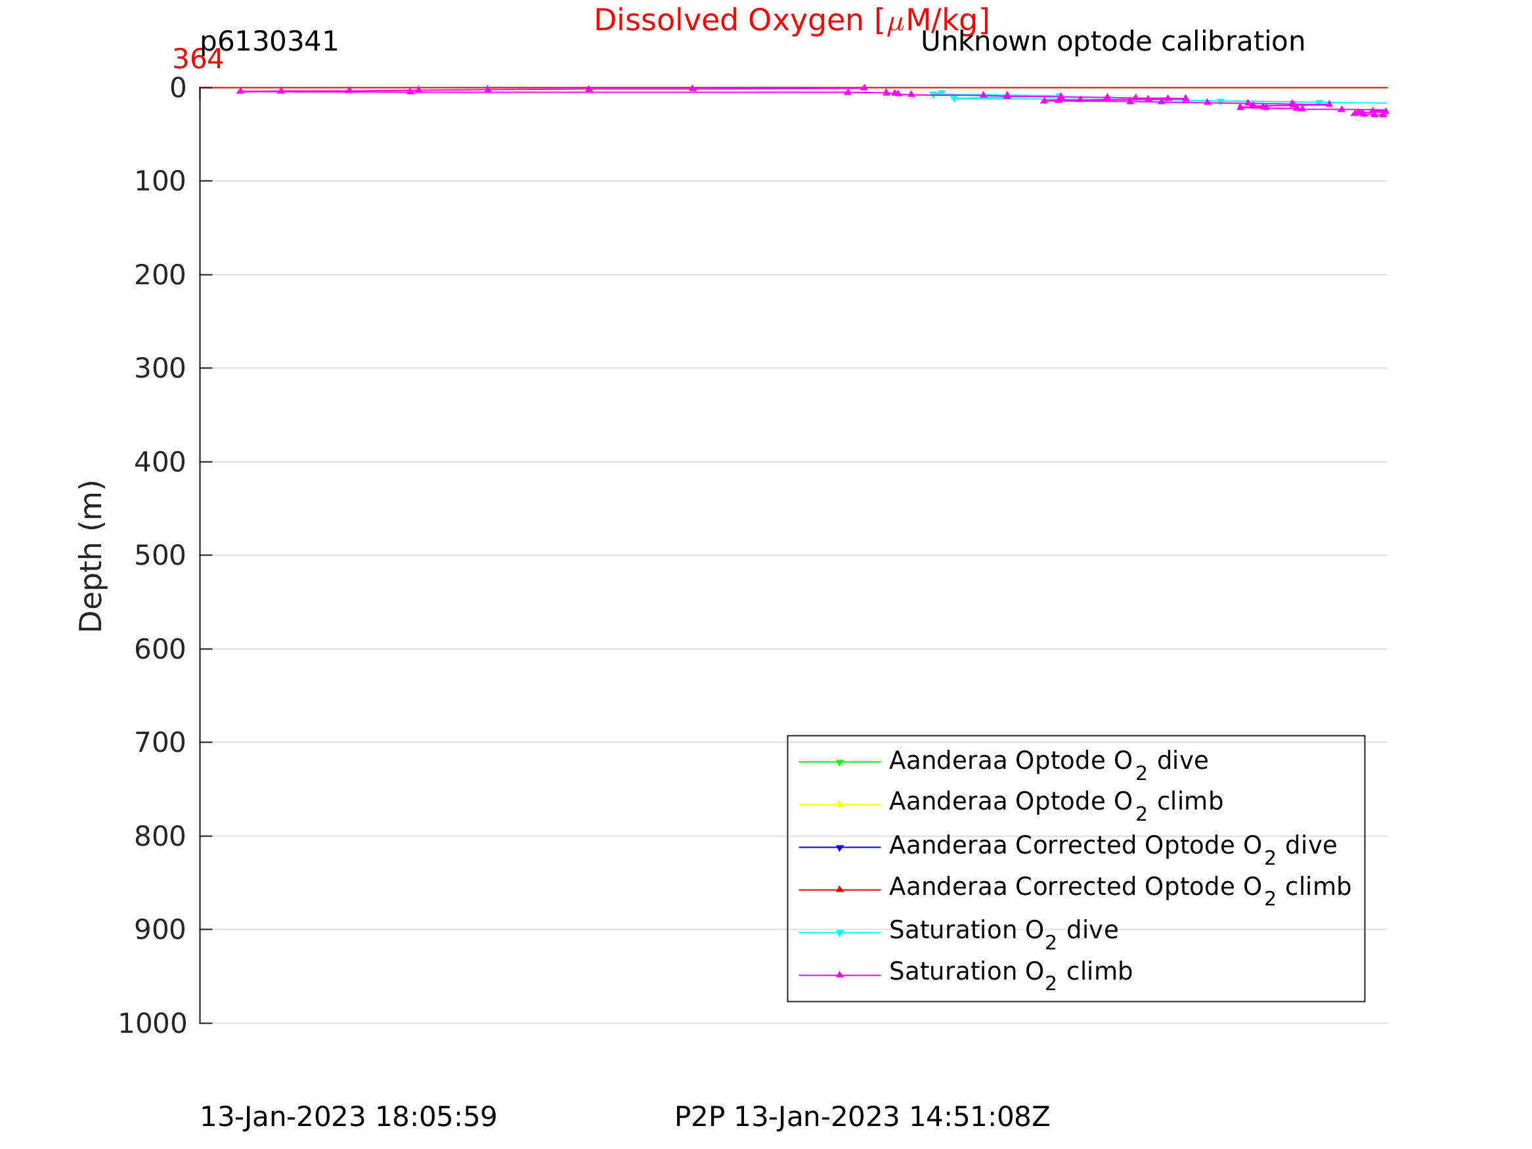Click the depth tick label '800'
This screenshot has width=1532, height=1149.
click(x=160, y=836)
